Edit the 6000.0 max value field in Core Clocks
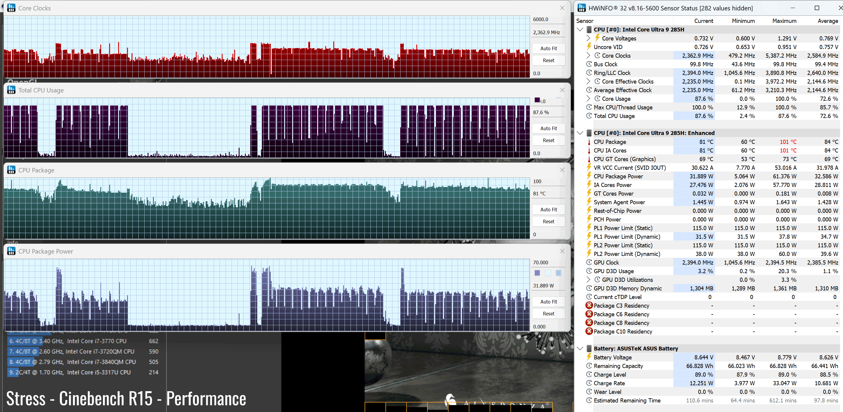The image size is (843, 412). pyautogui.click(x=548, y=19)
